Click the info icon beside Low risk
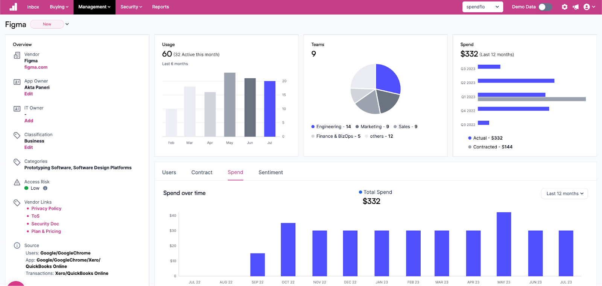Image resolution: width=602 pixels, height=286 pixels. [45, 188]
